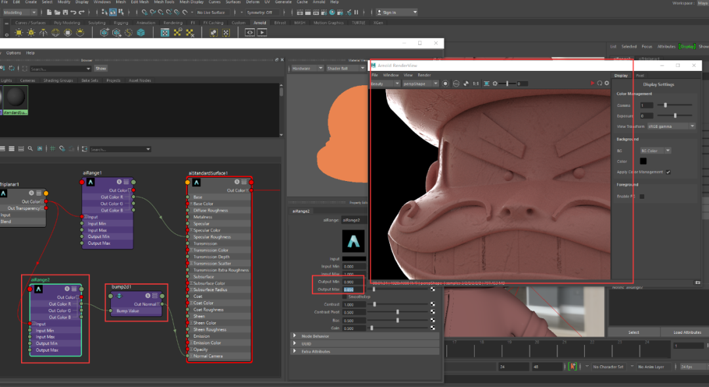Select the Arnold shelf tab
The height and width of the screenshot is (387, 709).
point(259,22)
